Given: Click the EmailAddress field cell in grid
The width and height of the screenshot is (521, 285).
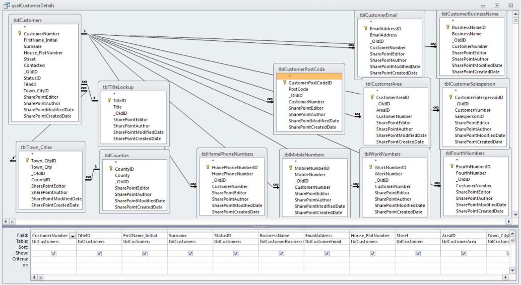Looking at the screenshot, I should [327, 236].
